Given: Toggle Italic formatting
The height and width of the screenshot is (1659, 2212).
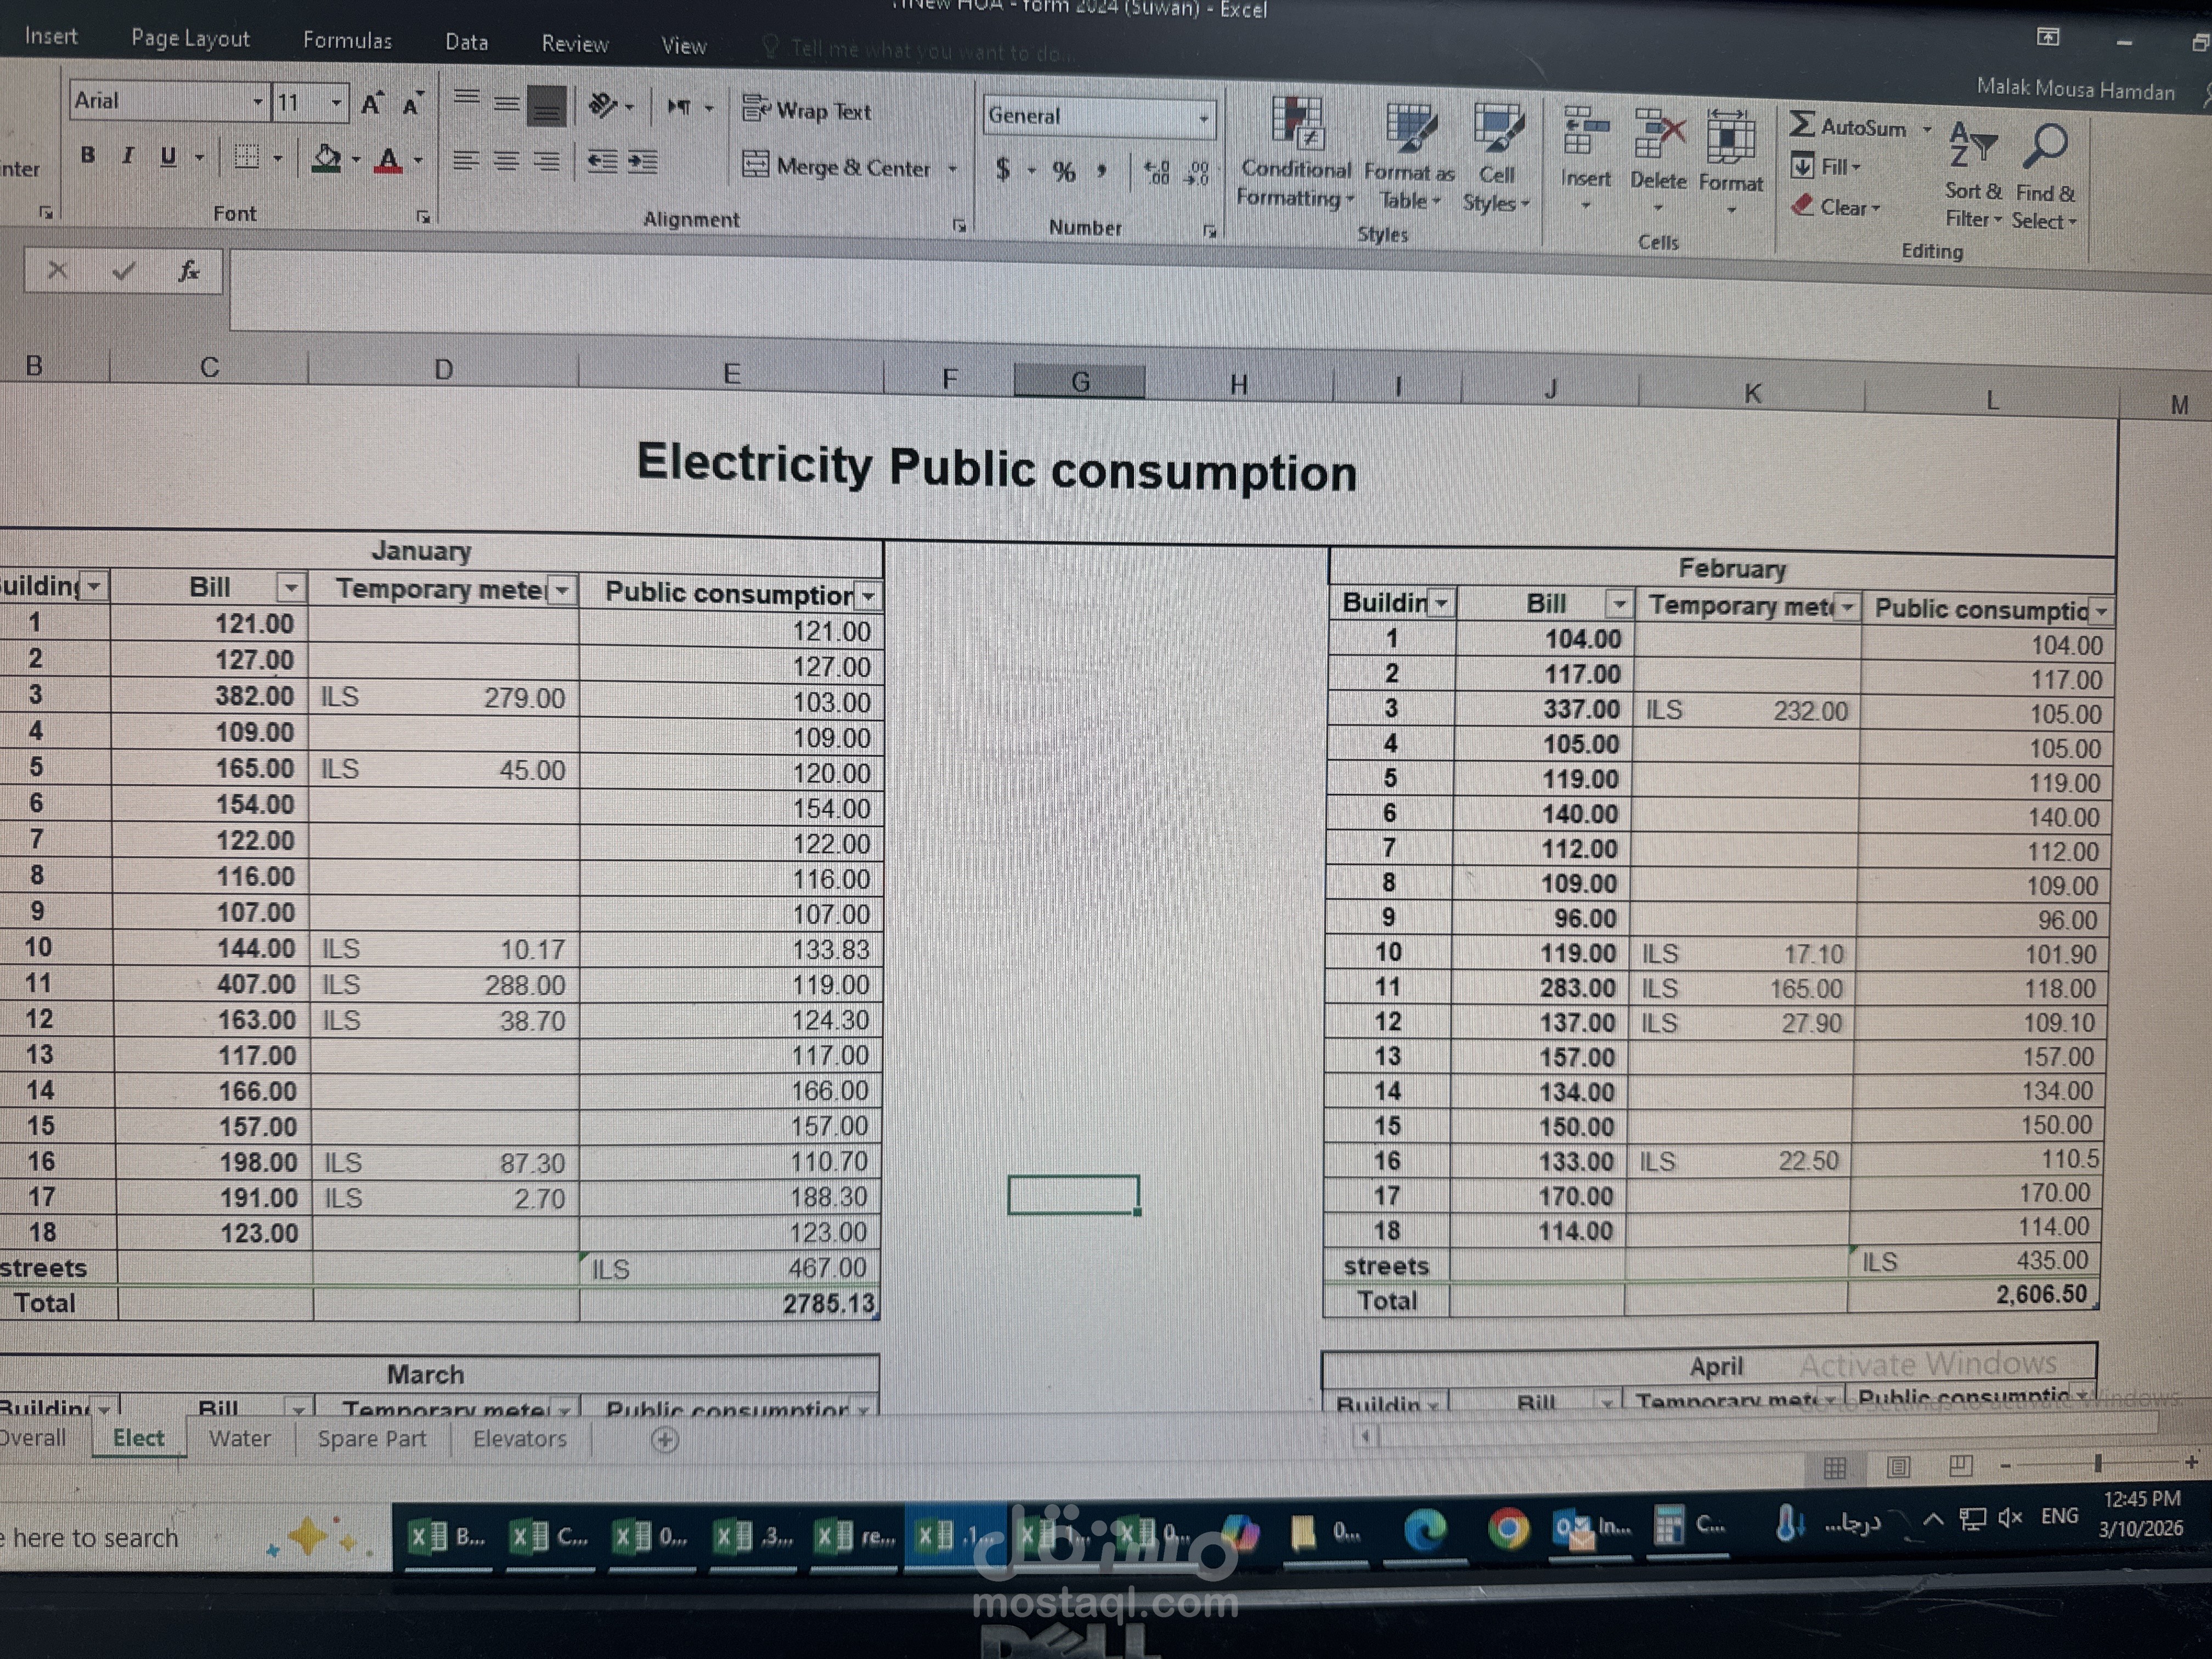Looking at the screenshot, I should (127, 156).
